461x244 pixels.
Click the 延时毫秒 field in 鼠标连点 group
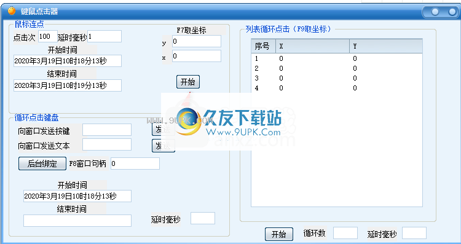click(x=104, y=36)
